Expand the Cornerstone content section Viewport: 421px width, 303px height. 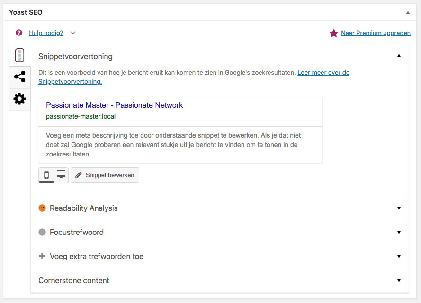click(x=399, y=280)
